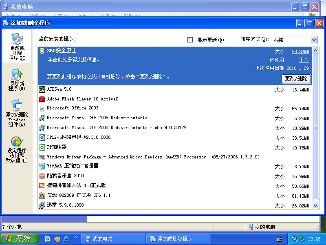Expand the quick launch overflow chevron
This screenshot has width=326, height=245.
(x=76, y=237)
